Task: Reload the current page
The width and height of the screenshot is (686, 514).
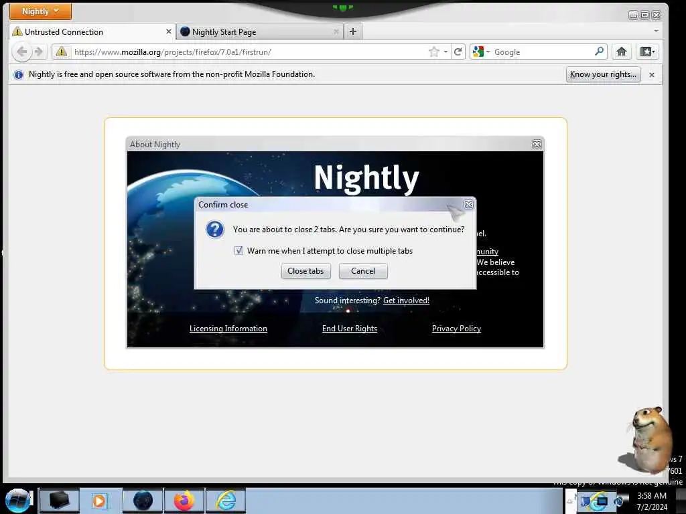Action: [x=458, y=52]
